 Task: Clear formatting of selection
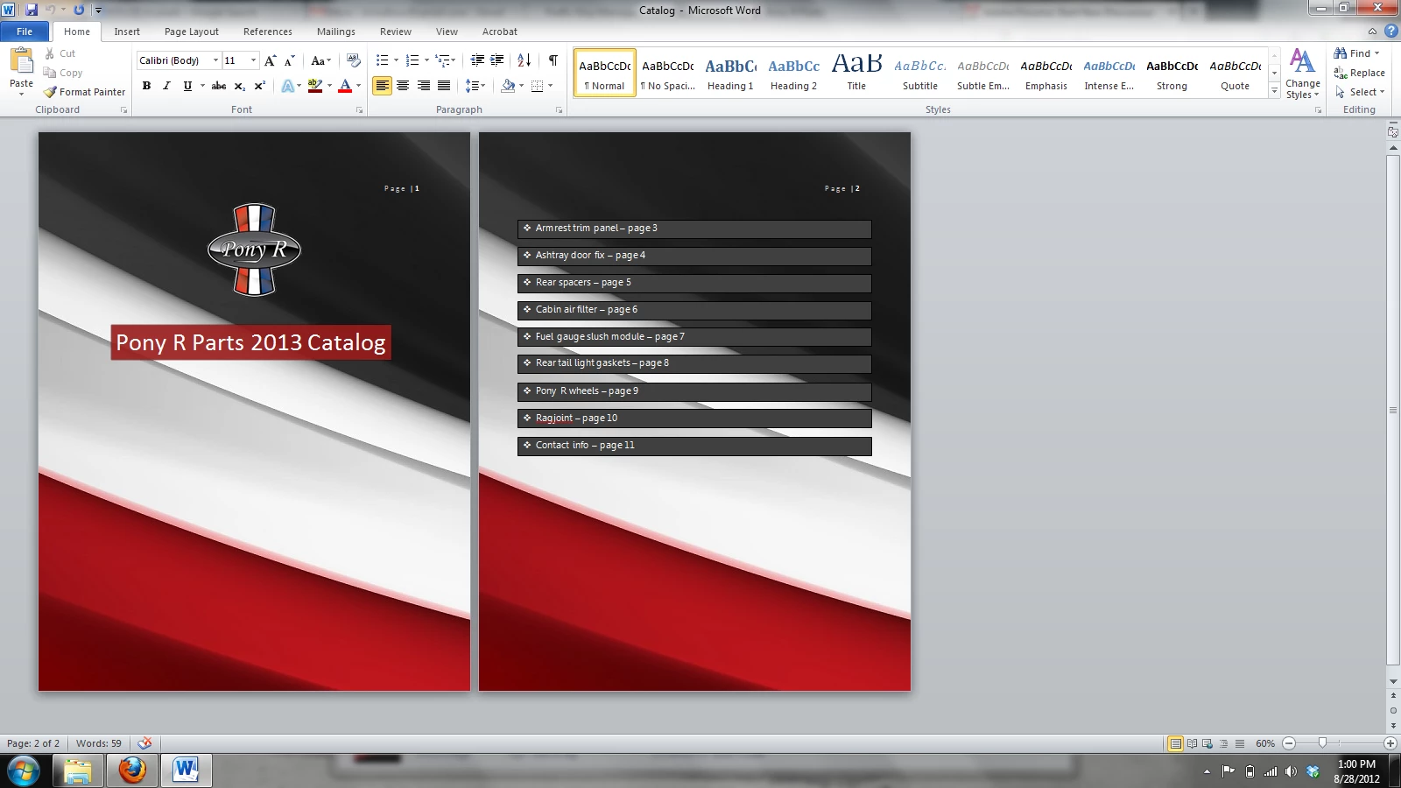[x=354, y=60]
